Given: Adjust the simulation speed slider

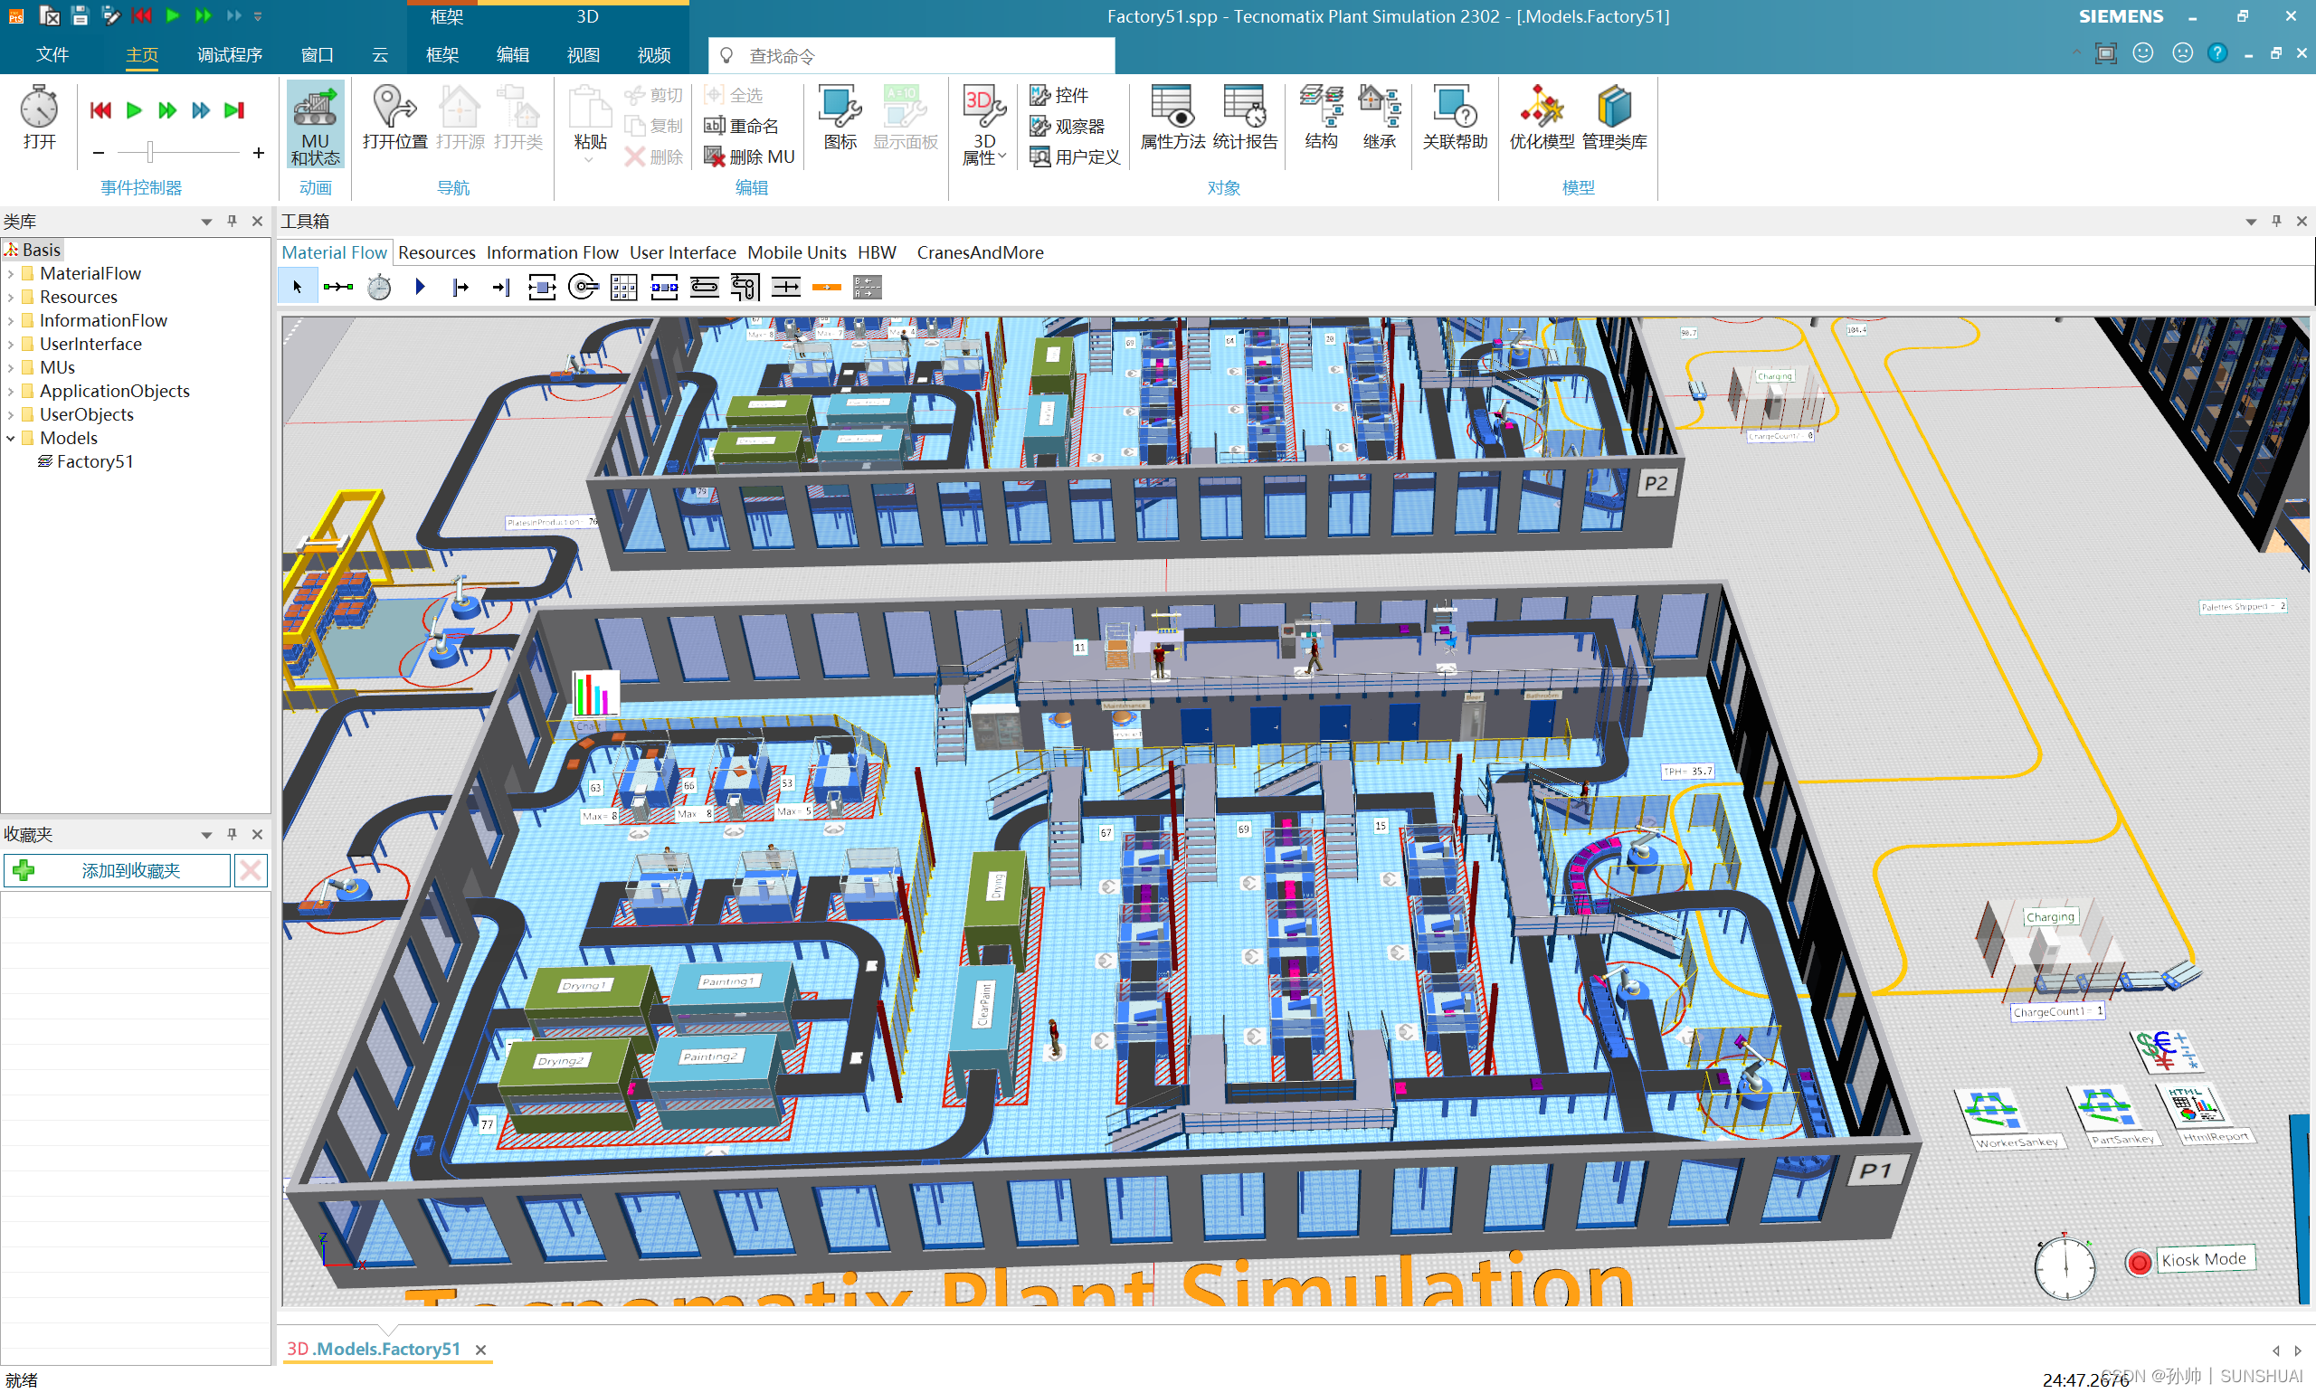Looking at the screenshot, I should click(x=150, y=152).
